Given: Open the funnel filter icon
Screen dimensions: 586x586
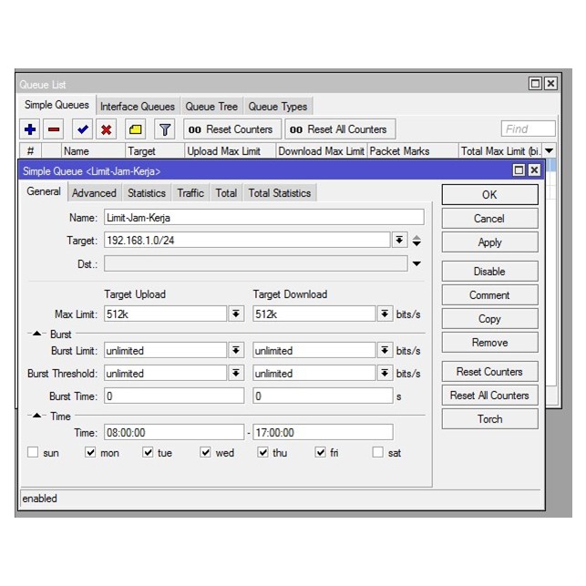Looking at the screenshot, I should (x=164, y=129).
